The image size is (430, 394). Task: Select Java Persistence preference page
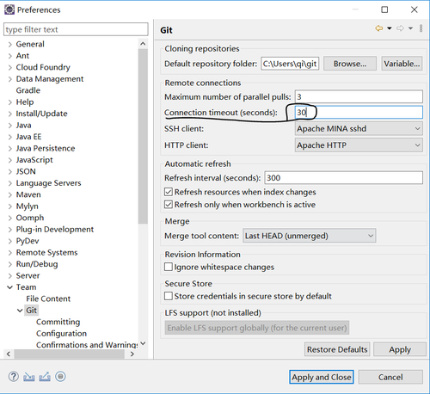click(x=46, y=148)
